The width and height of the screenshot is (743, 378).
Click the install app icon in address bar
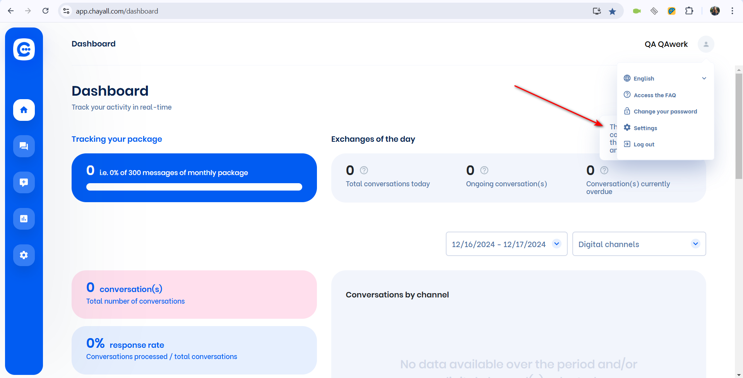click(x=597, y=11)
